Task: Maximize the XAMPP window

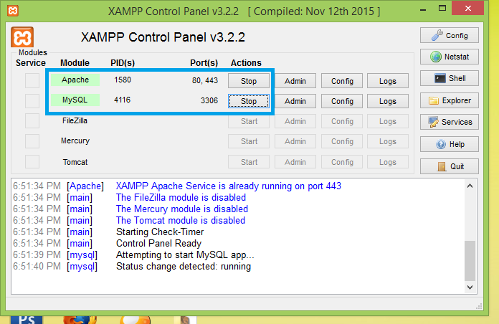Action: pyautogui.click(x=442, y=9)
